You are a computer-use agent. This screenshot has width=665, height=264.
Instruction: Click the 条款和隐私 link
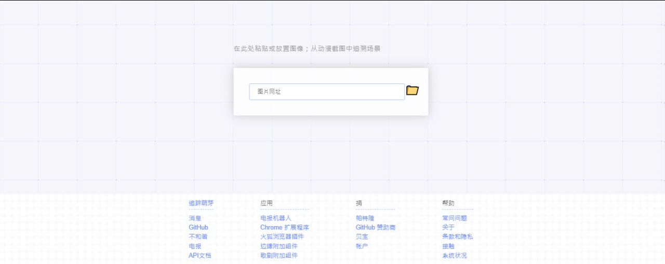point(457,237)
